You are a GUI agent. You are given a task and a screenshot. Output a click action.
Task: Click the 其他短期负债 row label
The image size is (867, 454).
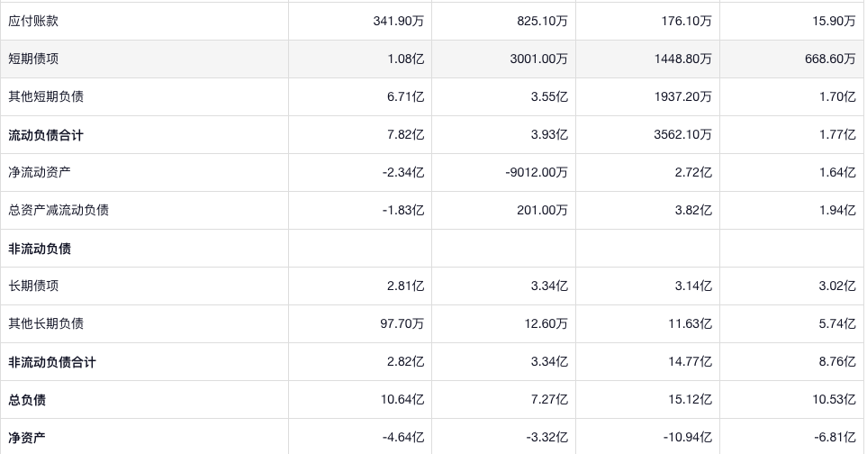(x=46, y=96)
